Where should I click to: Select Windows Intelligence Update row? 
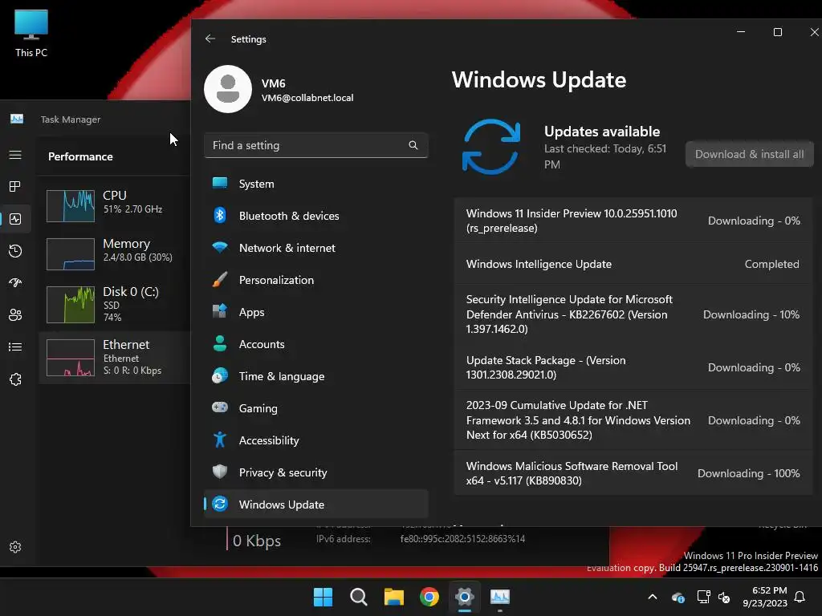[x=633, y=264]
